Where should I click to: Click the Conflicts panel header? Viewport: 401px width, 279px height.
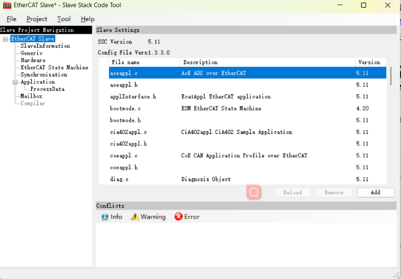(246, 206)
